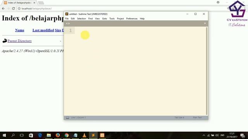Screen dimensions: 248x139
Task: Click the next tab arrow in Sublime Text
Action: pyautogui.click(x=69, y=24)
